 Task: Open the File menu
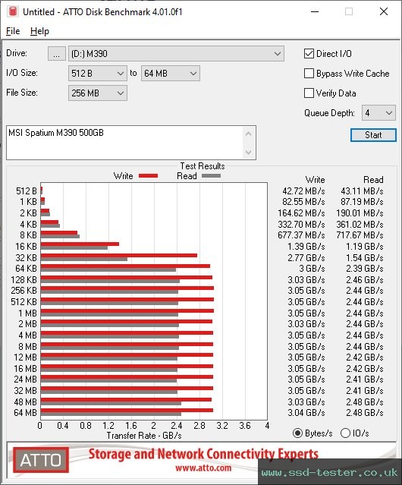13,31
